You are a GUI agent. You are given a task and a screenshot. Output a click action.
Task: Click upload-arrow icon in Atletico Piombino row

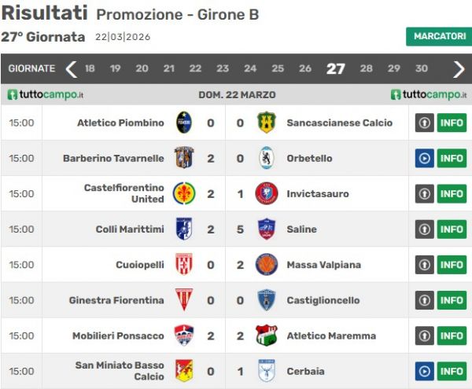425,123
